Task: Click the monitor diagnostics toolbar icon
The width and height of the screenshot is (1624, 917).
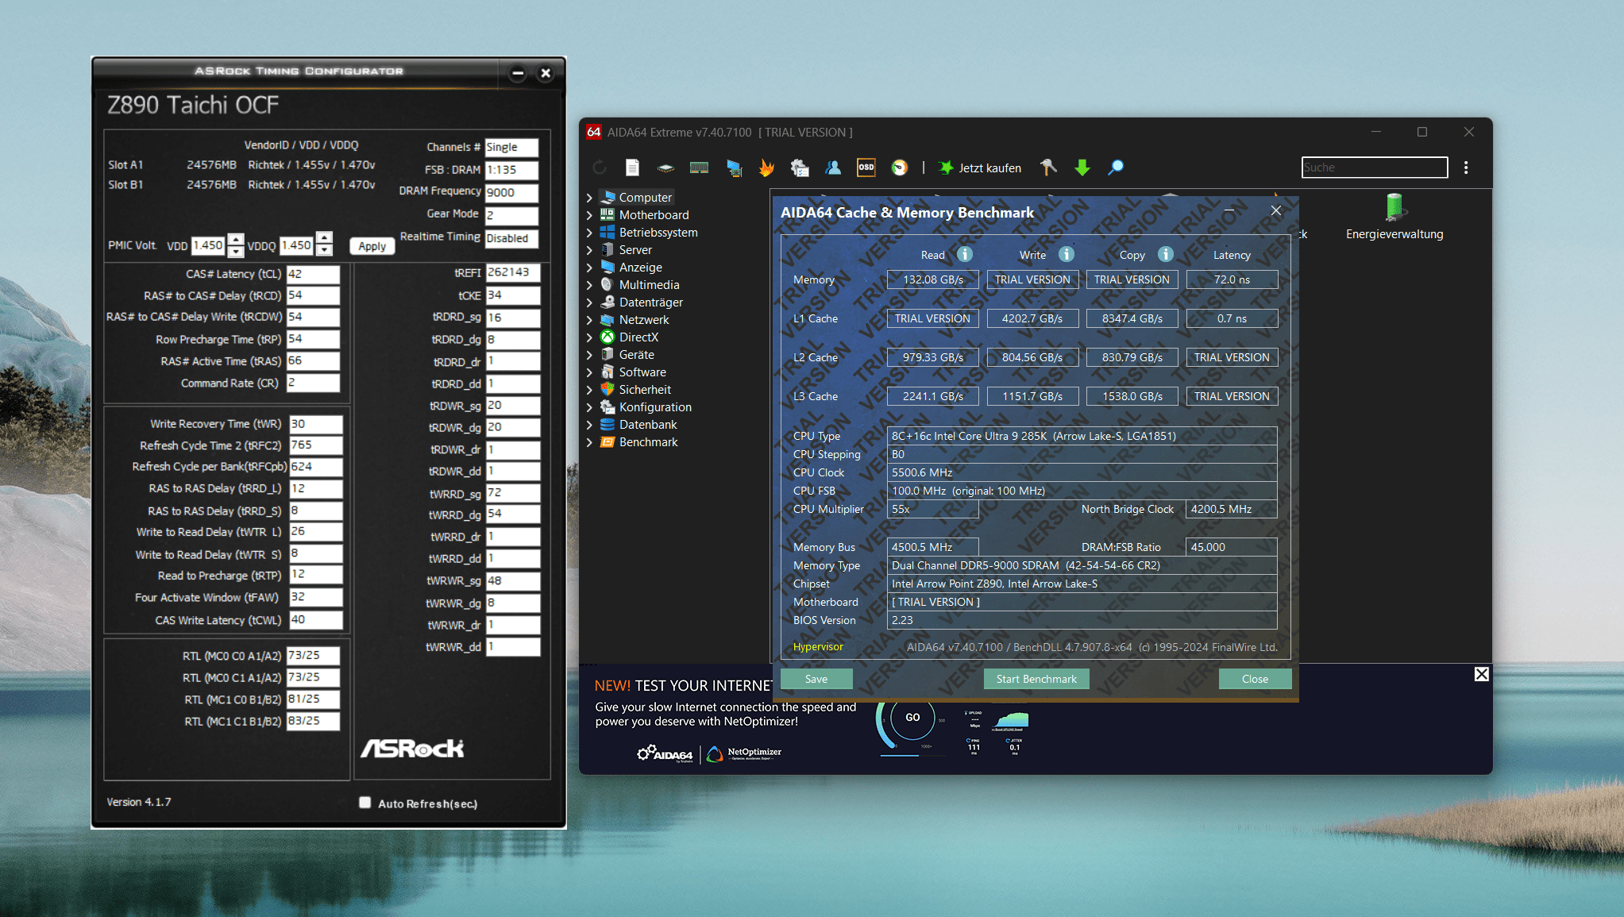Action: tap(734, 168)
